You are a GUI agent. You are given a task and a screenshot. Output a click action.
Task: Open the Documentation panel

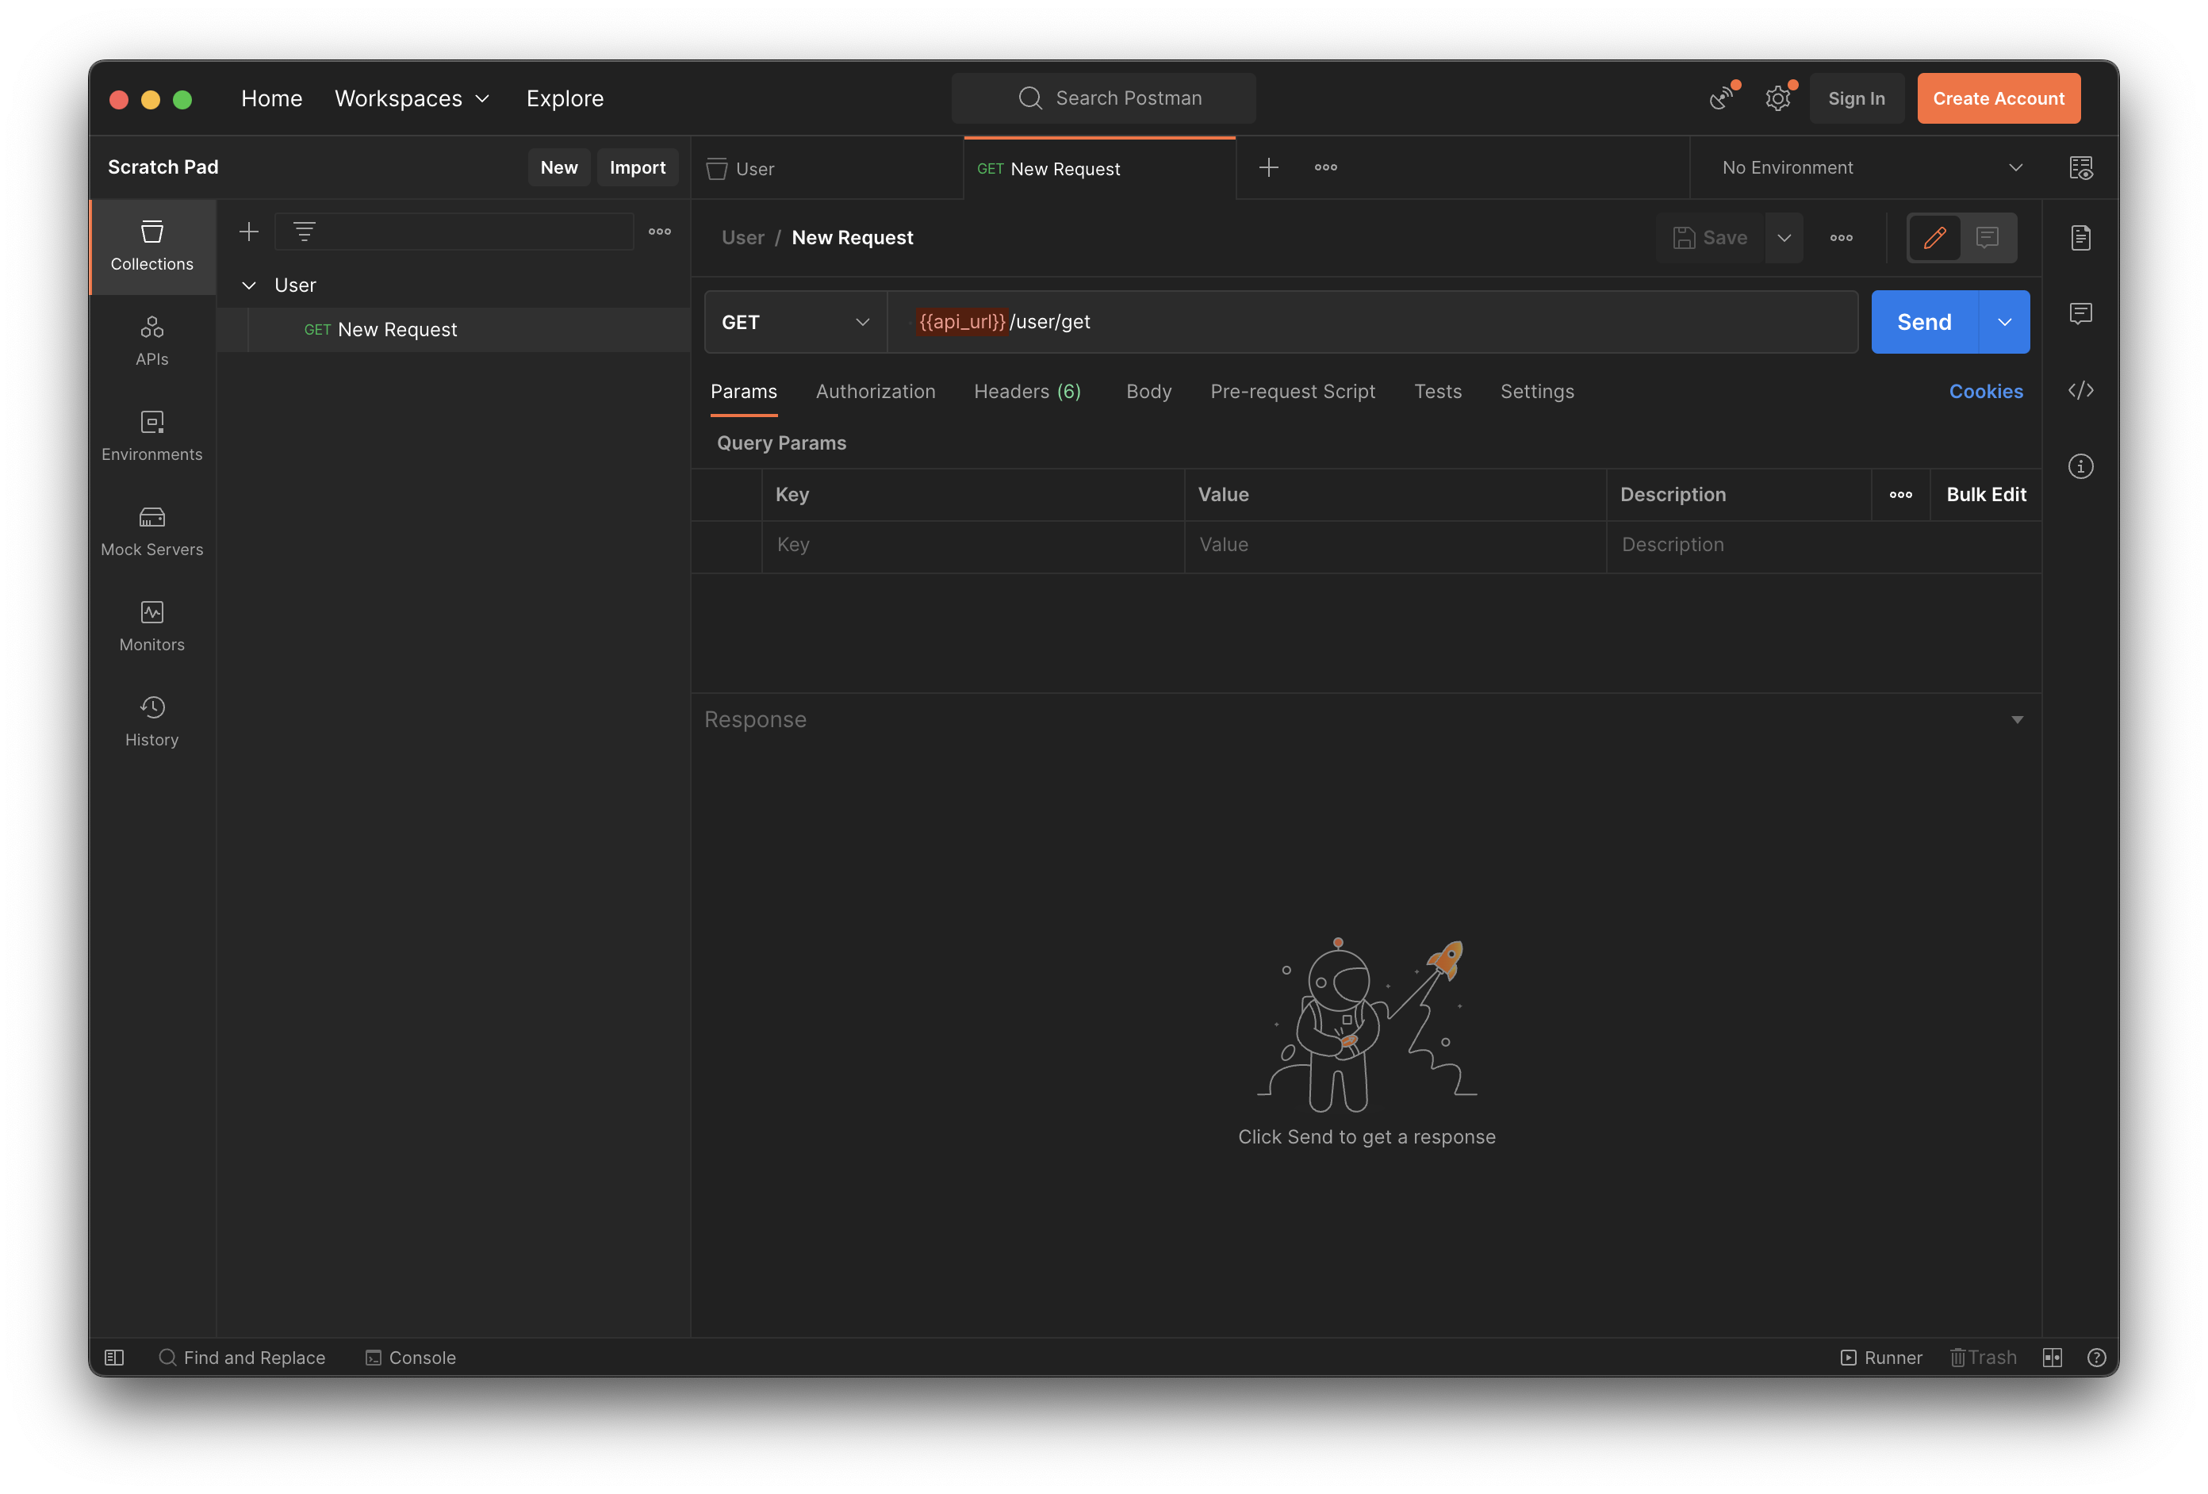pyautogui.click(x=2080, y=237)
